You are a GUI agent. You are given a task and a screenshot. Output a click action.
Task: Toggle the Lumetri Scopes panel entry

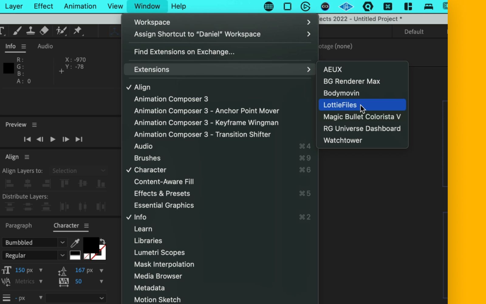pos(219,253)
